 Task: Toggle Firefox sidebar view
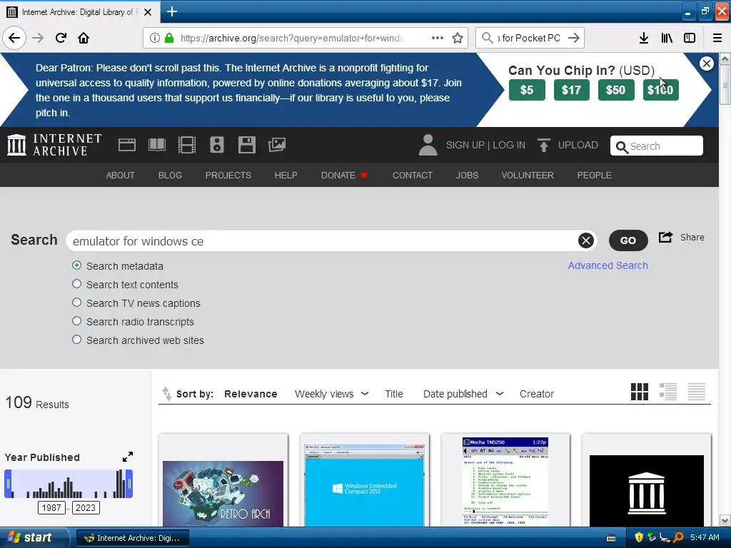click(690, 38)
